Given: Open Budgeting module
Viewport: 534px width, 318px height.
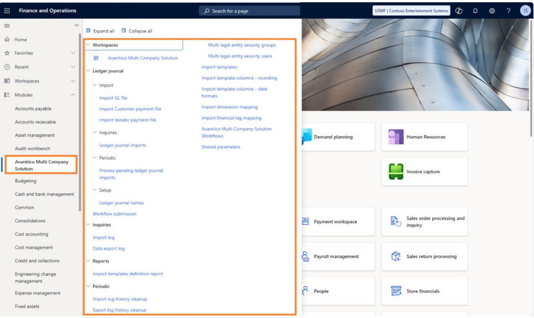Looking at the screenshot, I should click(x=26, y=181).
